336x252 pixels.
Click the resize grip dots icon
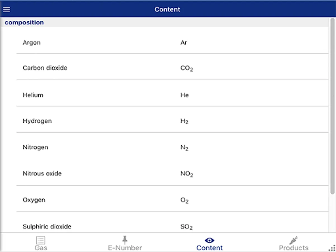332,248
